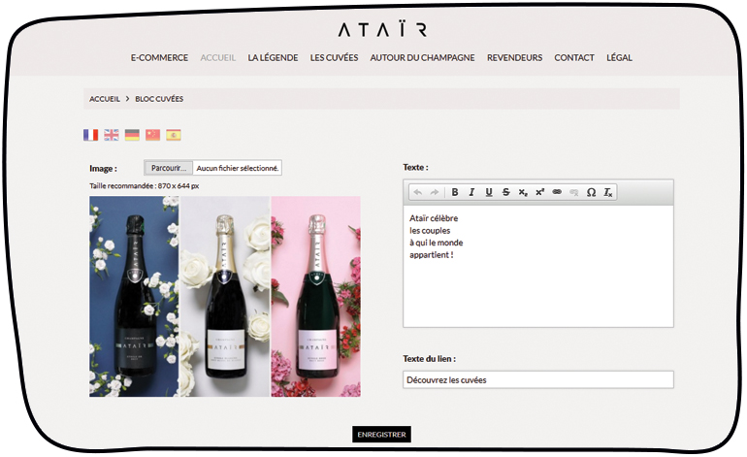This screenshot has height=457, width=747.
Task: Click the ACCUEIL breadcrumb link
Action: pos(105,99)
